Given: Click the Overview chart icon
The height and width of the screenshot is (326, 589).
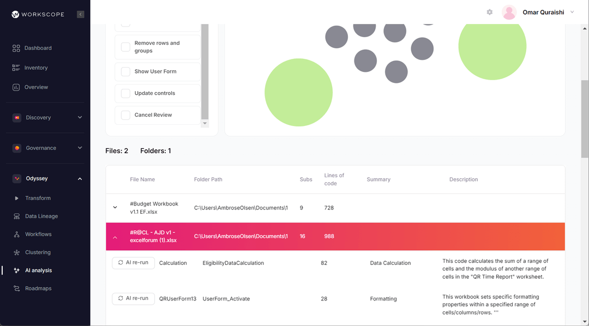Looking at the screenshot, I should (15, 87).
